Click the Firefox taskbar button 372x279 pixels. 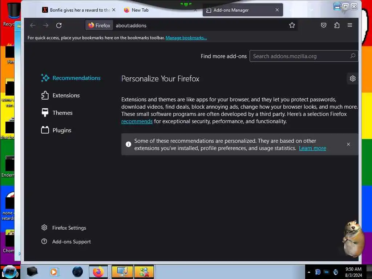(x=98, y=272)
